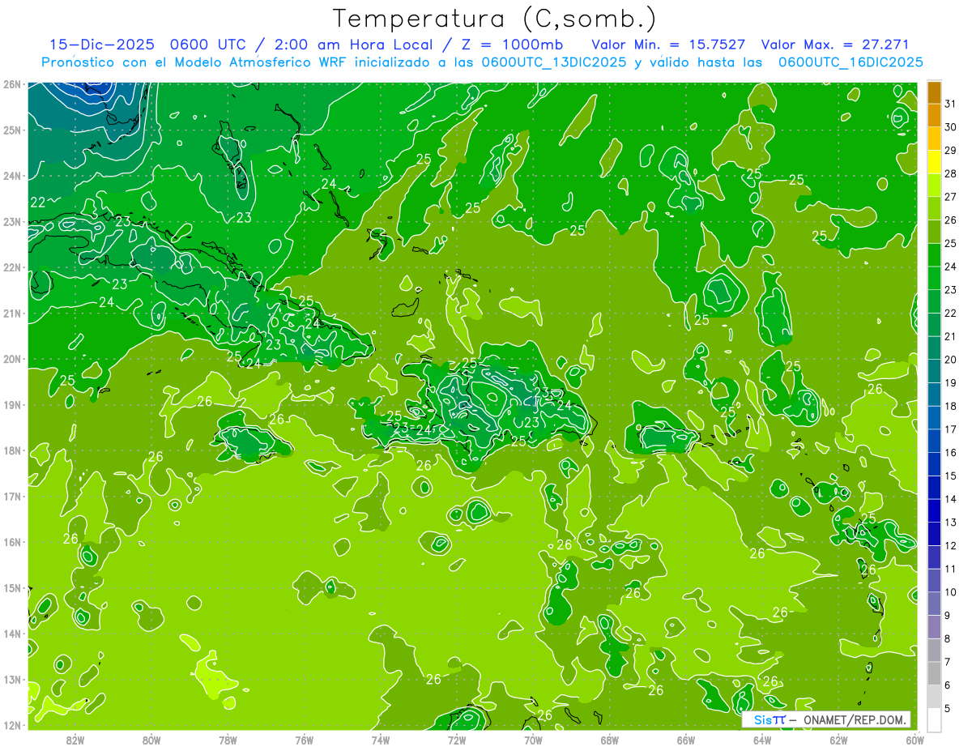Click the 16N latitude axis label
Image resolution: width=972 pixels, height=751 pixels.
12,542
